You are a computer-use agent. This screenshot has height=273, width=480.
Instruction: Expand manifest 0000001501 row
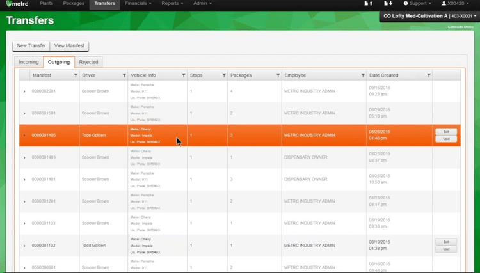pyautogui.click(x=24, y=113)
